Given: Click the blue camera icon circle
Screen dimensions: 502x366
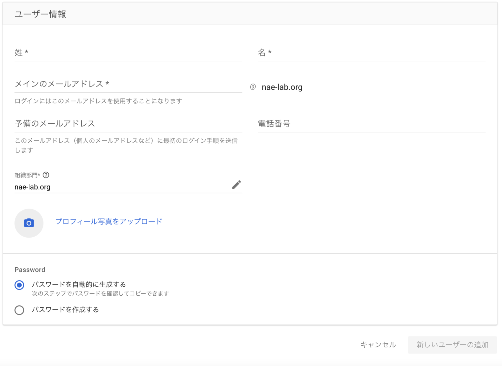Looking at the screenshot, I should pyautogui.click(x=29, y=223).
